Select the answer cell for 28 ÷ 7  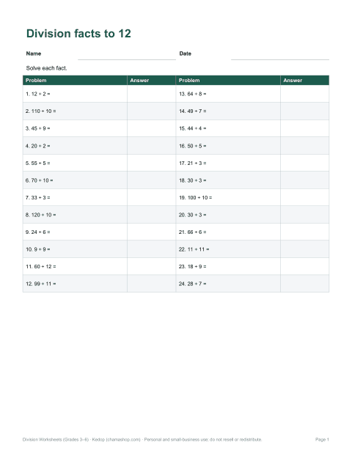click(x=305, y=284)
